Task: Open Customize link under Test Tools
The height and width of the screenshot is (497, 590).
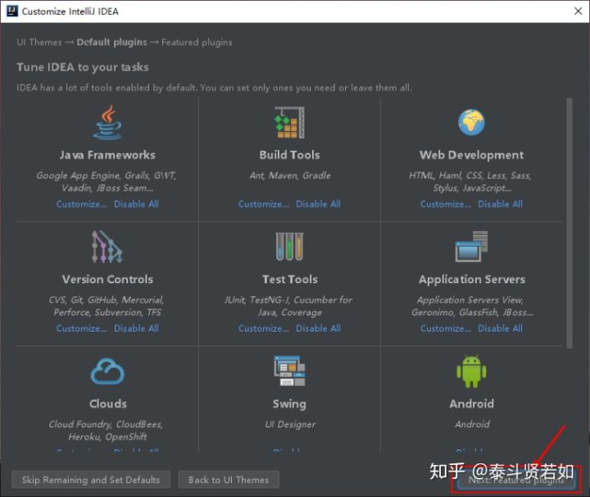Action: tap(263, 328)
